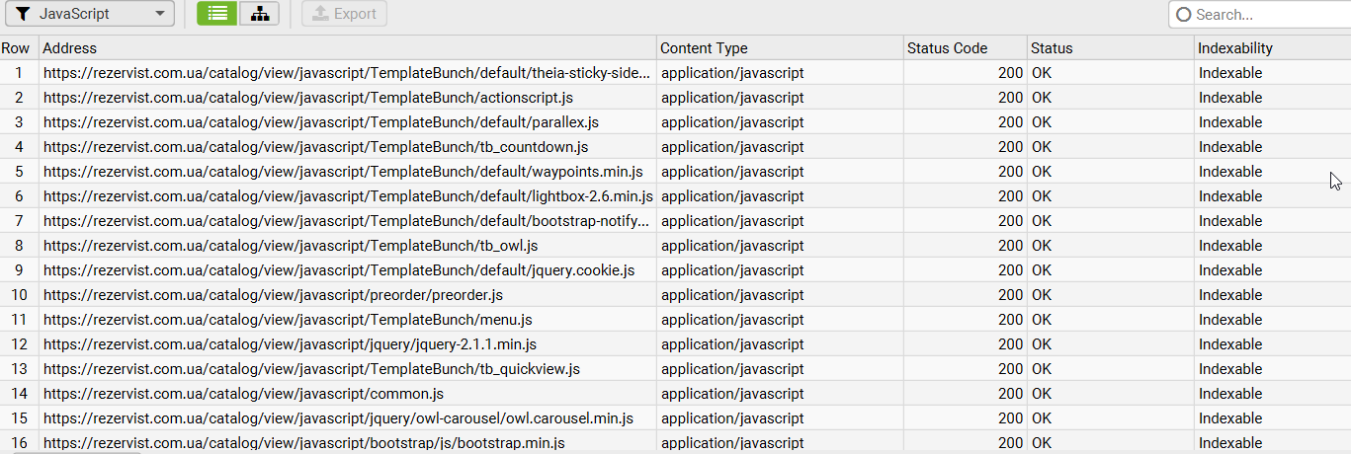This screenshot has height=454, width=1351.
Task: Click the funnel filter icon
Action: 22,14
